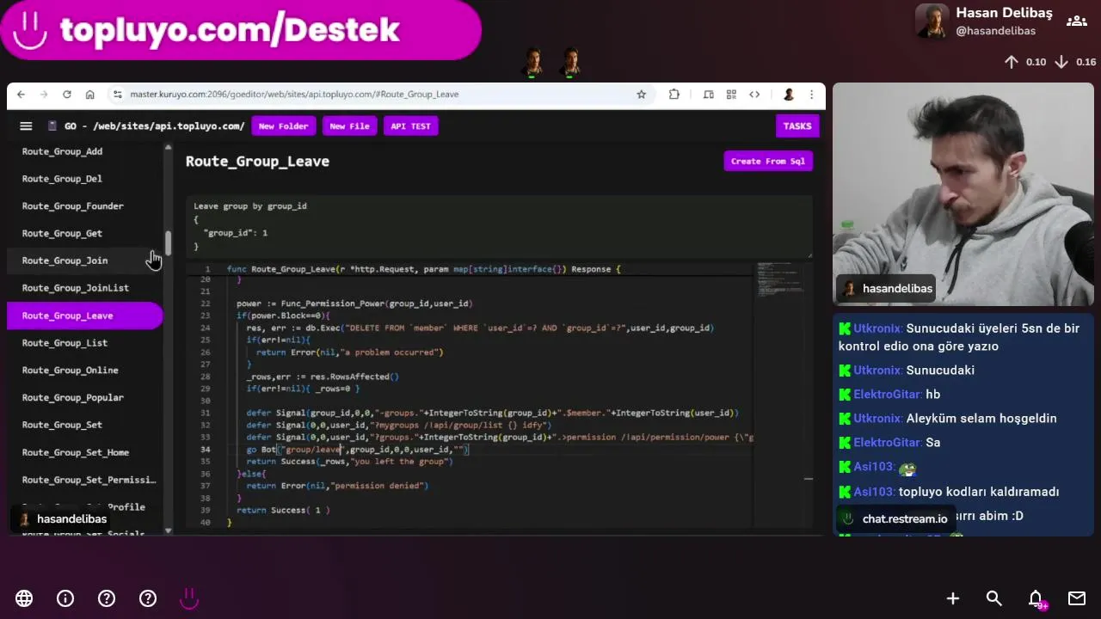This screenshot has width=1101, height=619.
Task: Toggle the editor hamburger sidebar menu
Action: click(26, 126)
